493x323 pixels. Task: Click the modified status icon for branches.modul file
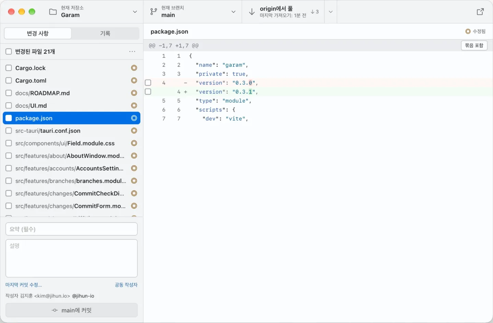tap(134, 181)
